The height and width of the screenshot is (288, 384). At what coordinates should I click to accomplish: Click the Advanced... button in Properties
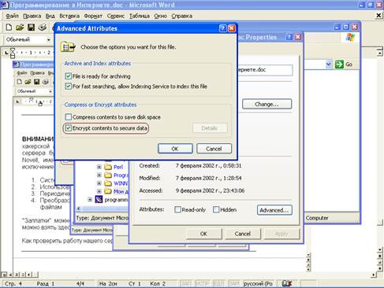pos(274,210)
